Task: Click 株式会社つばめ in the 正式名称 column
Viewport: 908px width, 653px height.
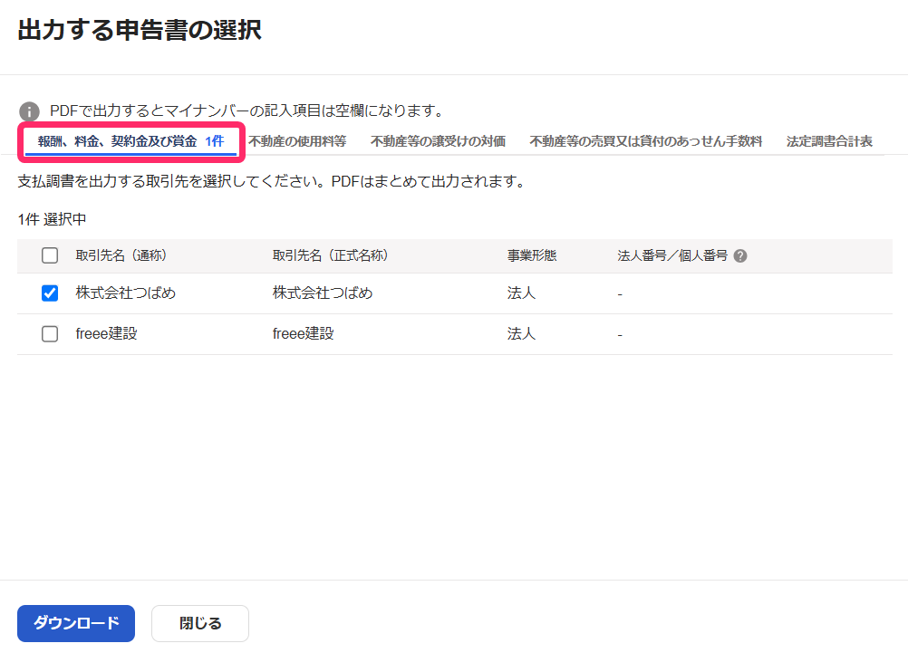Action: 323,293
